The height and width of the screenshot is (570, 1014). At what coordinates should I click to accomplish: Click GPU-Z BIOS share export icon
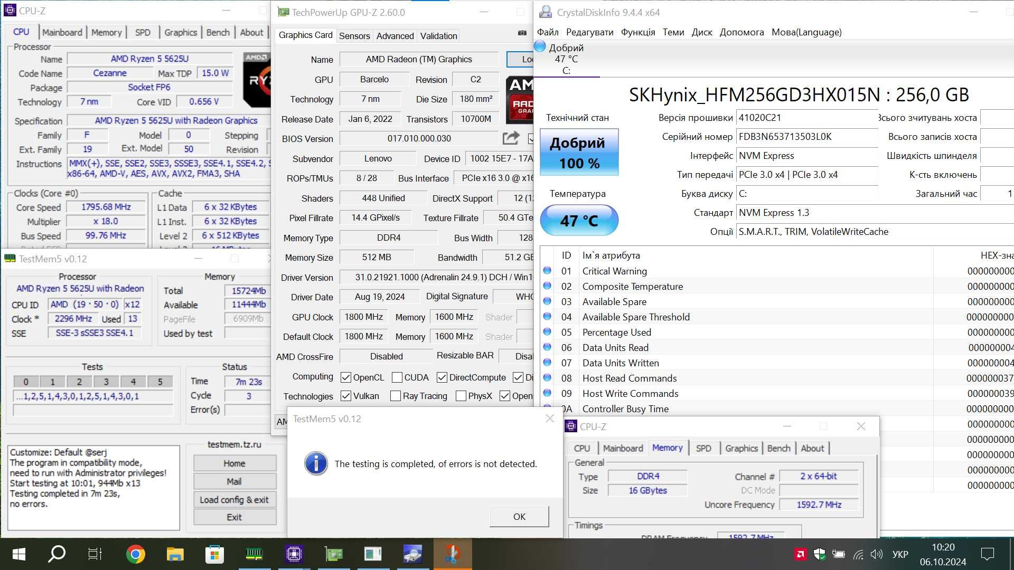511,138
